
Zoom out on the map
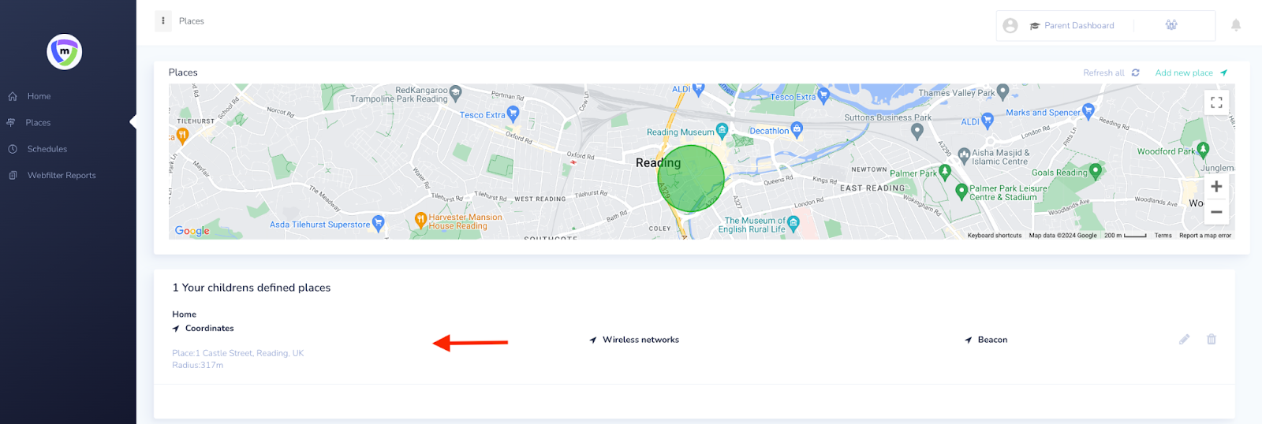click(x=1216, y=211)
